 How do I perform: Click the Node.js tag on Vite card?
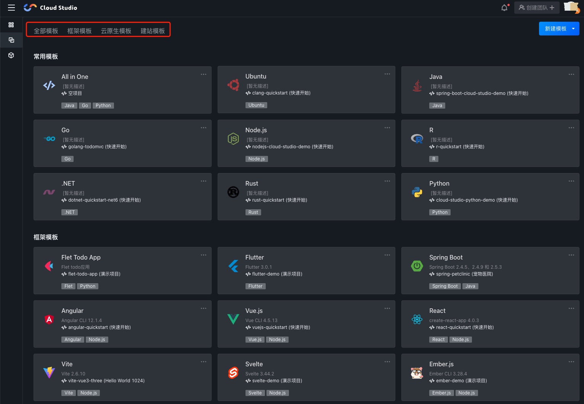pyautogui.click(x=89, y=393)
